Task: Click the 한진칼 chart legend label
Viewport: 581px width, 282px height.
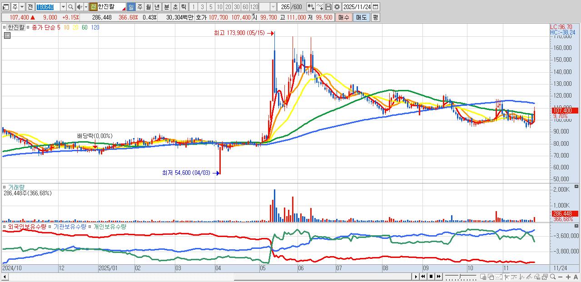Action: click(x=15, y=27)
